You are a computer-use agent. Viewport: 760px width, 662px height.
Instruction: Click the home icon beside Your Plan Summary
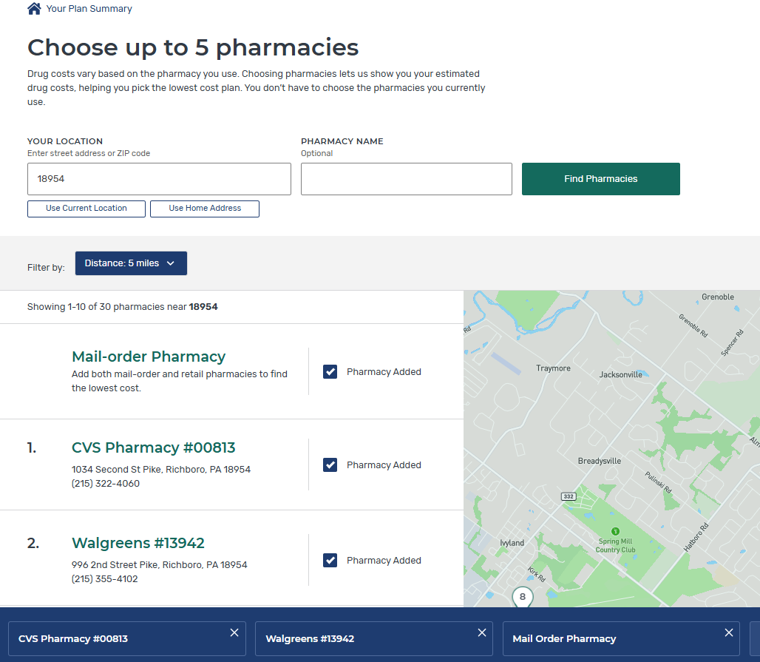34,9
